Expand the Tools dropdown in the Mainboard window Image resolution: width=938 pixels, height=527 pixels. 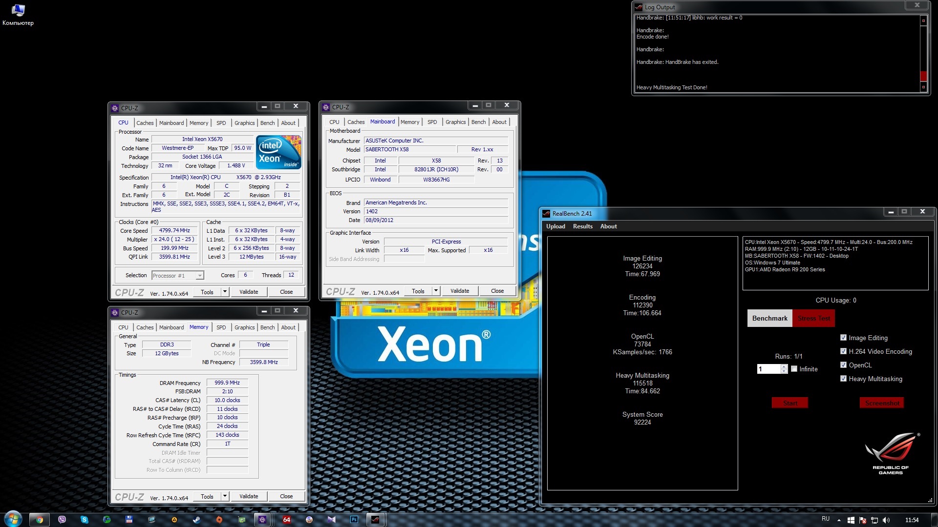coord(436,291)
